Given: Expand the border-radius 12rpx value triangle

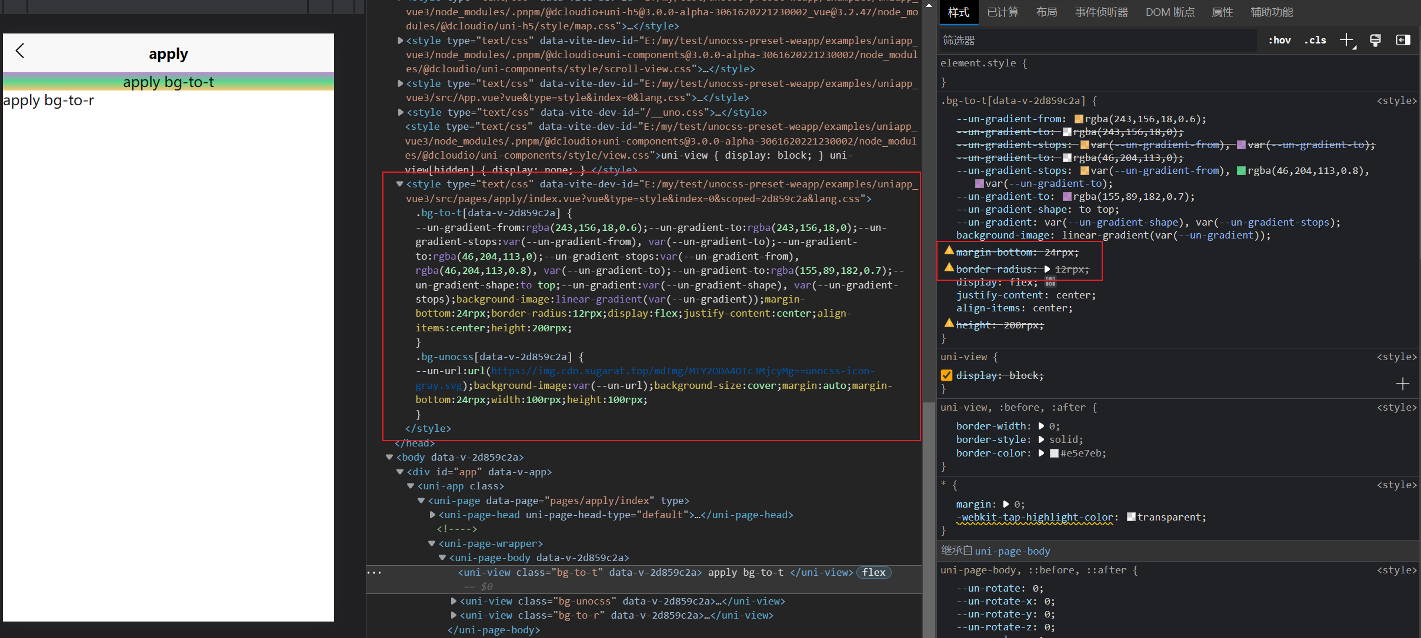Looking at the screenshot, I should click(1047, 269).
